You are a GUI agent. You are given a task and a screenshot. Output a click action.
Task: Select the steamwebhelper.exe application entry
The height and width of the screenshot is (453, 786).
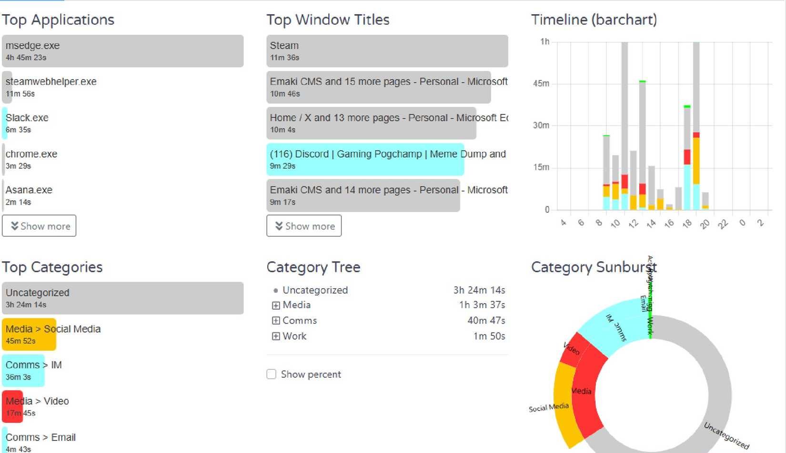tap(122, 87)
